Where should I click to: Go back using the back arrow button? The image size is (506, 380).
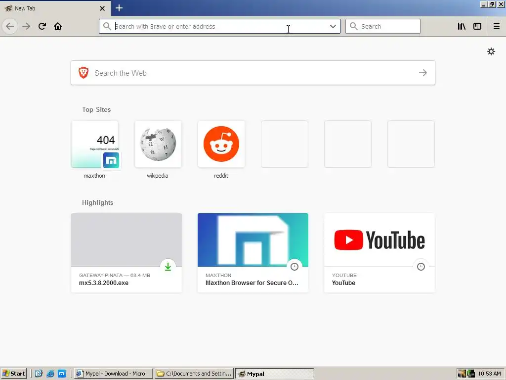(x=10, y=26)
